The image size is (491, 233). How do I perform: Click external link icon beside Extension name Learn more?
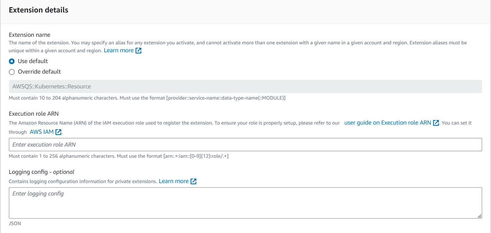point(138,51)
